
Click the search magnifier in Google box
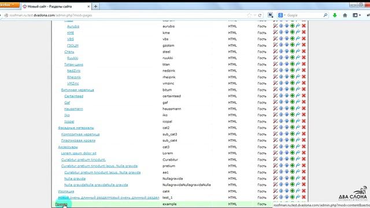[325, 15]
